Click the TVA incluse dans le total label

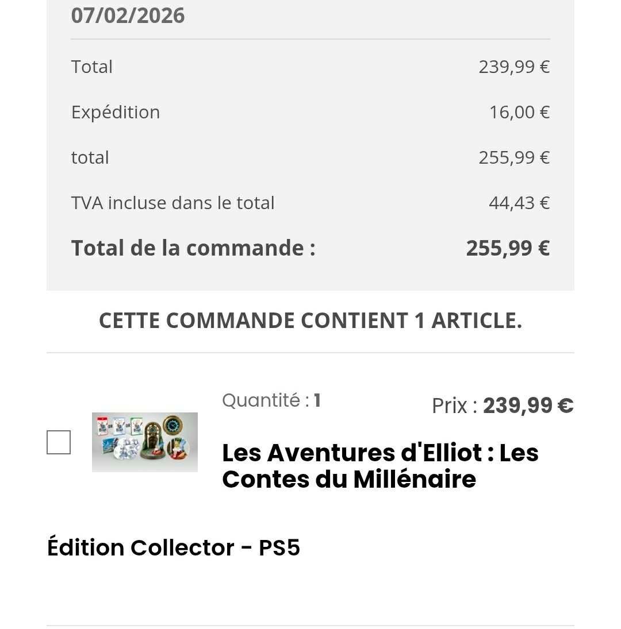pyautogui.click(x=173, y=203)
